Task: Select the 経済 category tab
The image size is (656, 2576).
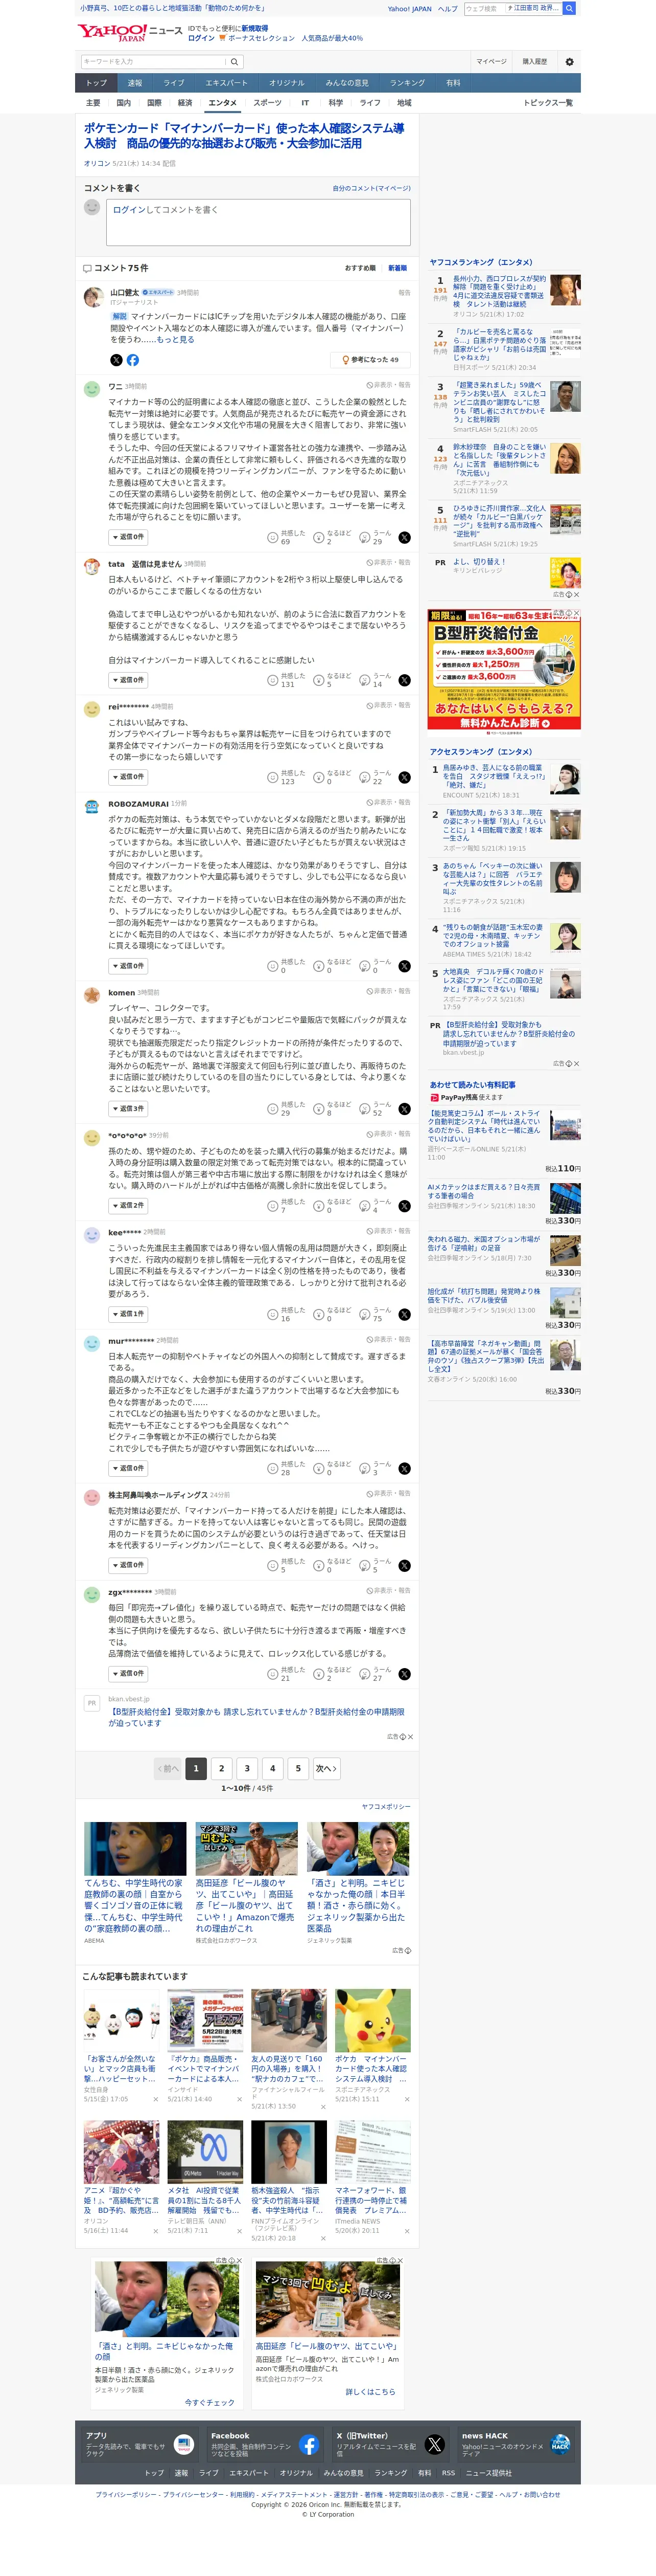Action: coord(185,103)
